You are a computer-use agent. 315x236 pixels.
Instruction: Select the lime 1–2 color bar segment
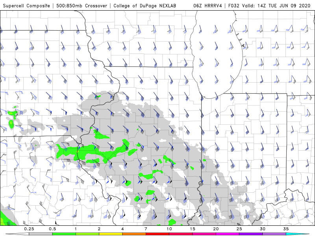point(87,234)
